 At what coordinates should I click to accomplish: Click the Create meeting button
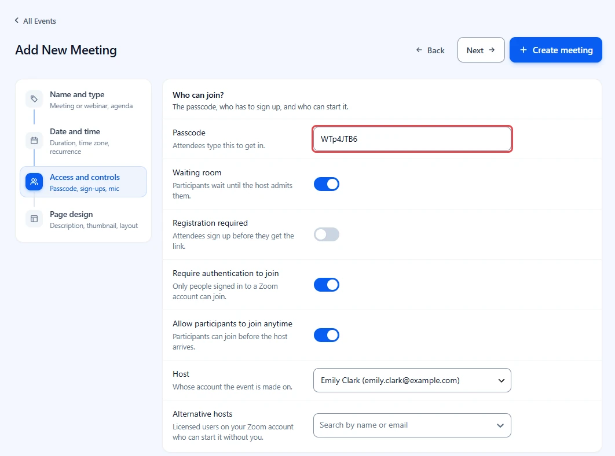tap(556, 50)
